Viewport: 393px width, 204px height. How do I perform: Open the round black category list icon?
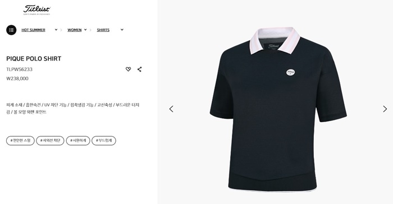point(11,30)
